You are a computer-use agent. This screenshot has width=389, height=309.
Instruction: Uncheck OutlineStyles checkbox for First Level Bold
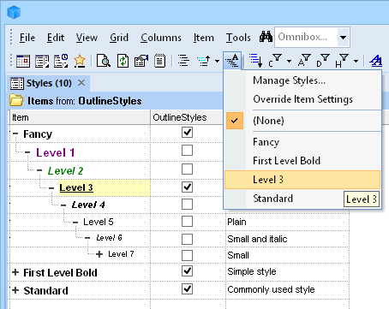click(x=187, y=271)
